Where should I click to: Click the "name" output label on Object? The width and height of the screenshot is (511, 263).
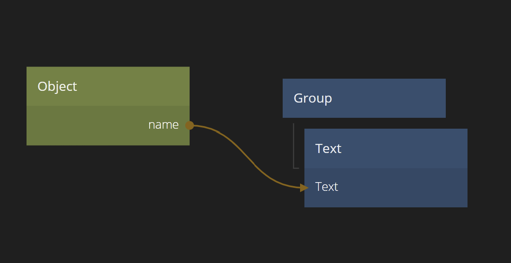163,125
